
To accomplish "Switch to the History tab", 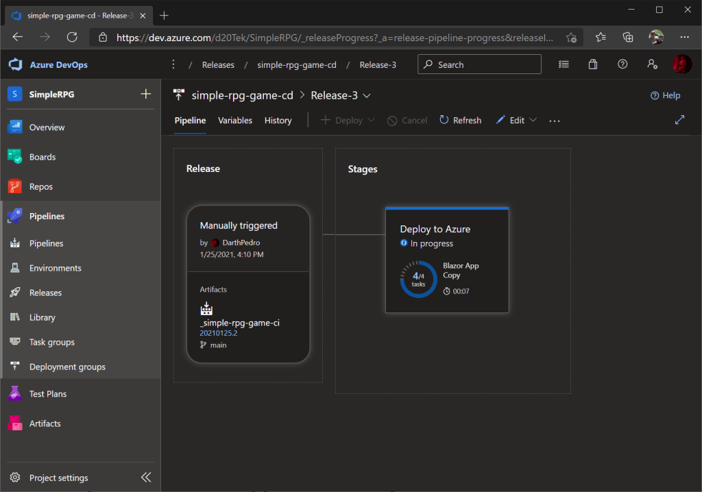I will (278, 121).
